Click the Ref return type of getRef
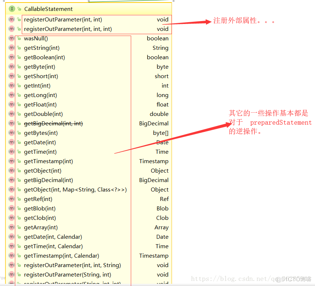The width and height of the screenshot is (315, 286). [x=164, y=199]
